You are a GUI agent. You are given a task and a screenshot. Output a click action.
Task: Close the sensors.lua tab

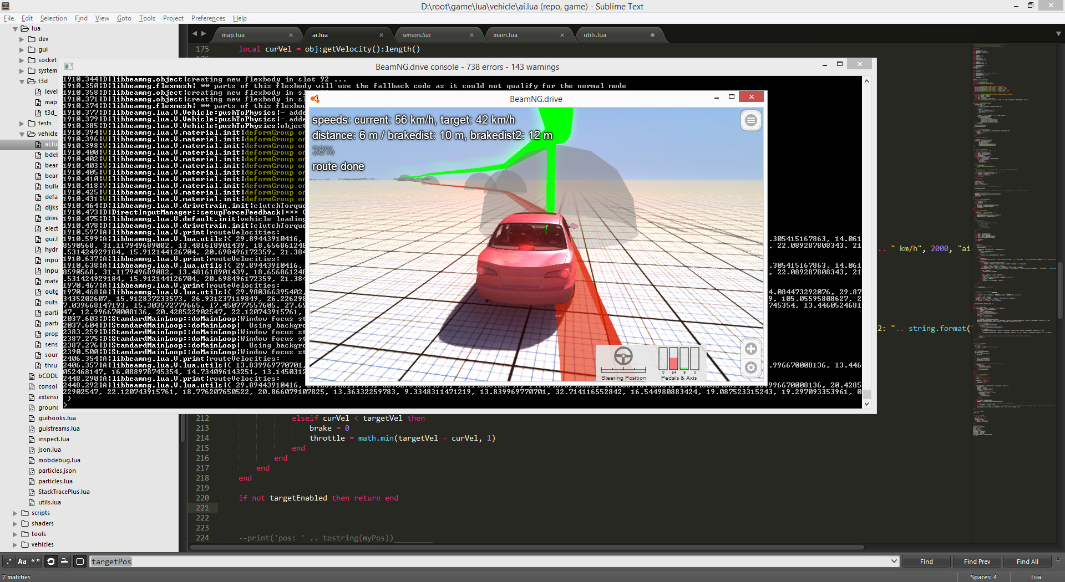pyautogui.click(x=471, y=35)
